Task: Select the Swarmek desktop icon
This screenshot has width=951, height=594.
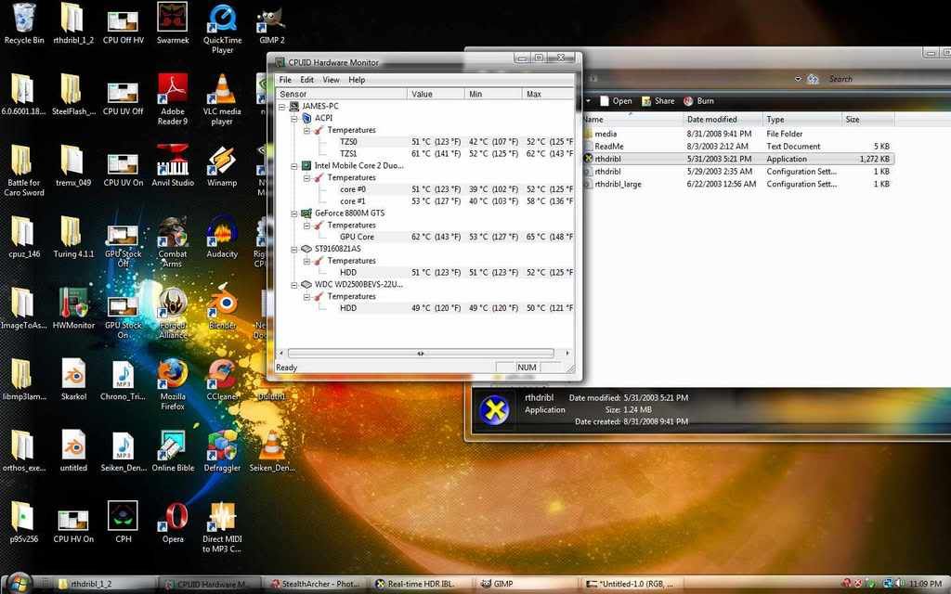Action: [x=173, y=23]
